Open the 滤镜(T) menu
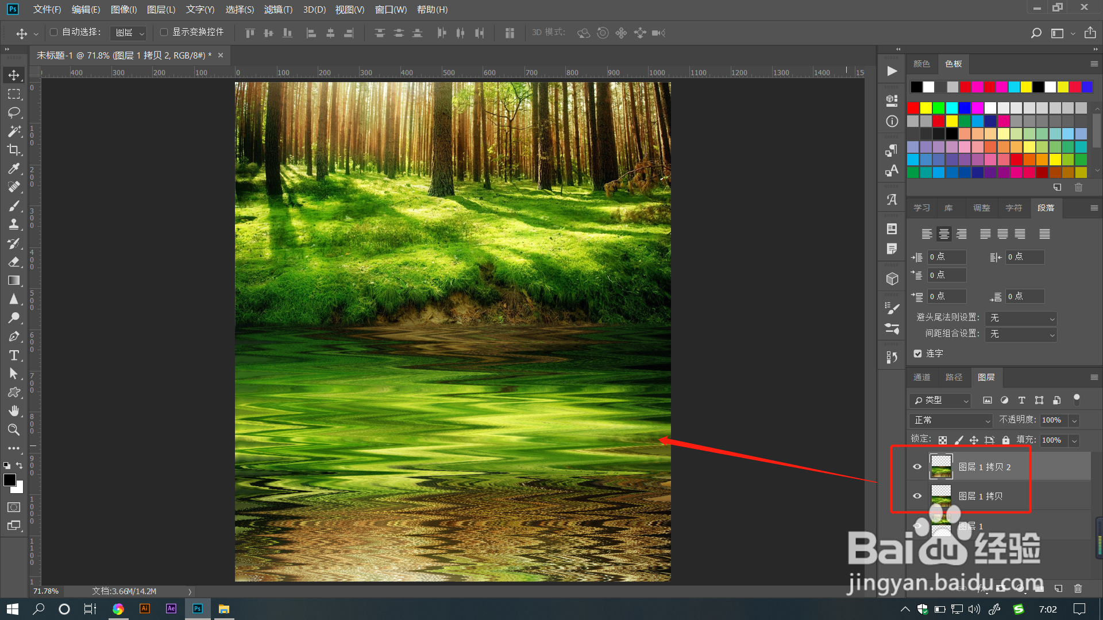The width and height of the screenshot is (1103, 620). (278, 9)
